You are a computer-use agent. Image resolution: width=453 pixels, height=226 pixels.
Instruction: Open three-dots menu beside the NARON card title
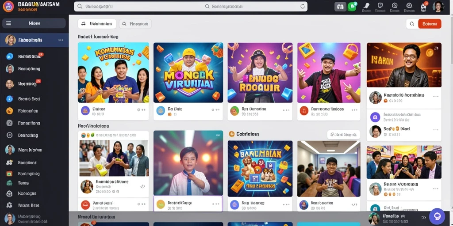[x=435, y=96]
